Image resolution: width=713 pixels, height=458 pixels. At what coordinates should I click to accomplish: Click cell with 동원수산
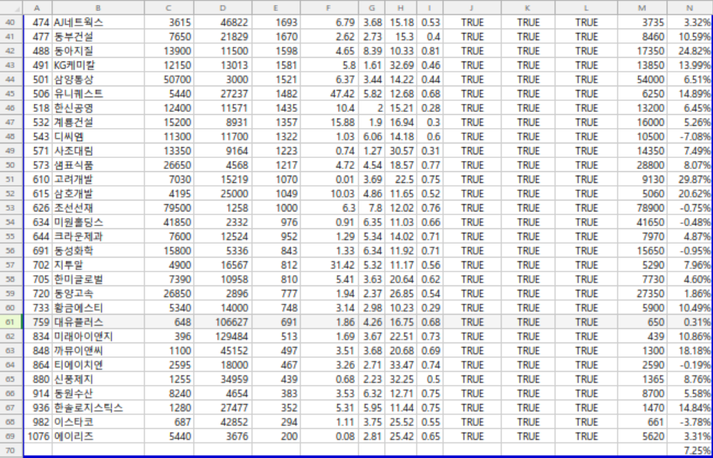click(98, 394)
